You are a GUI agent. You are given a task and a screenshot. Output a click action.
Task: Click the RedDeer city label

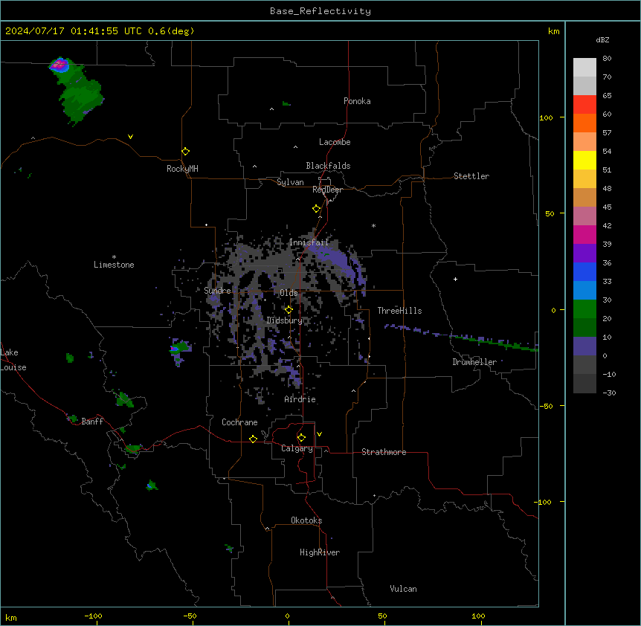pos(327,190)
